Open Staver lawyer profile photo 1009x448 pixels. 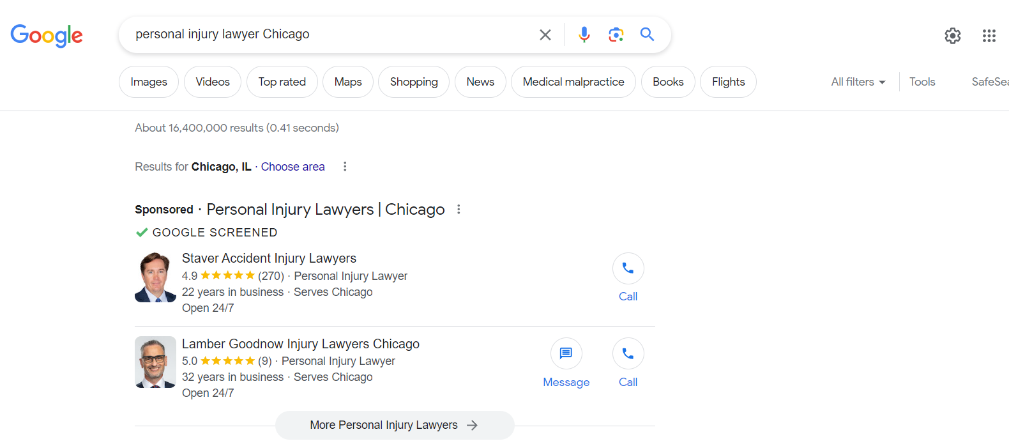[x=155, y=277]
